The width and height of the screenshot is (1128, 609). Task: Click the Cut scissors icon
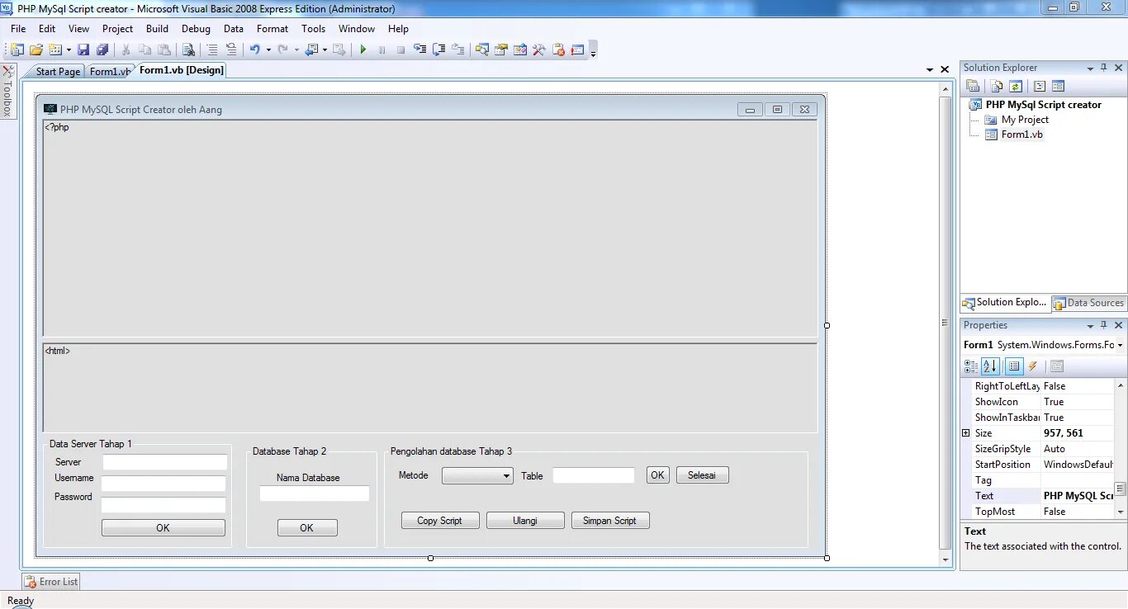(126, 50)
